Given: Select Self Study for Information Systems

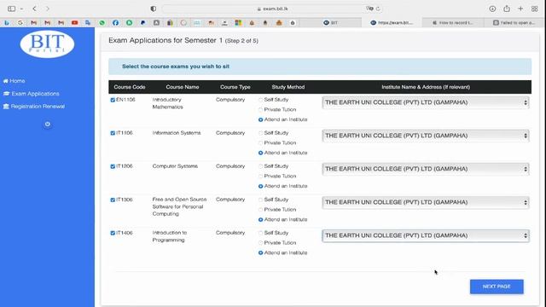Looking at the screenshot, I should (x=260, y=133).
